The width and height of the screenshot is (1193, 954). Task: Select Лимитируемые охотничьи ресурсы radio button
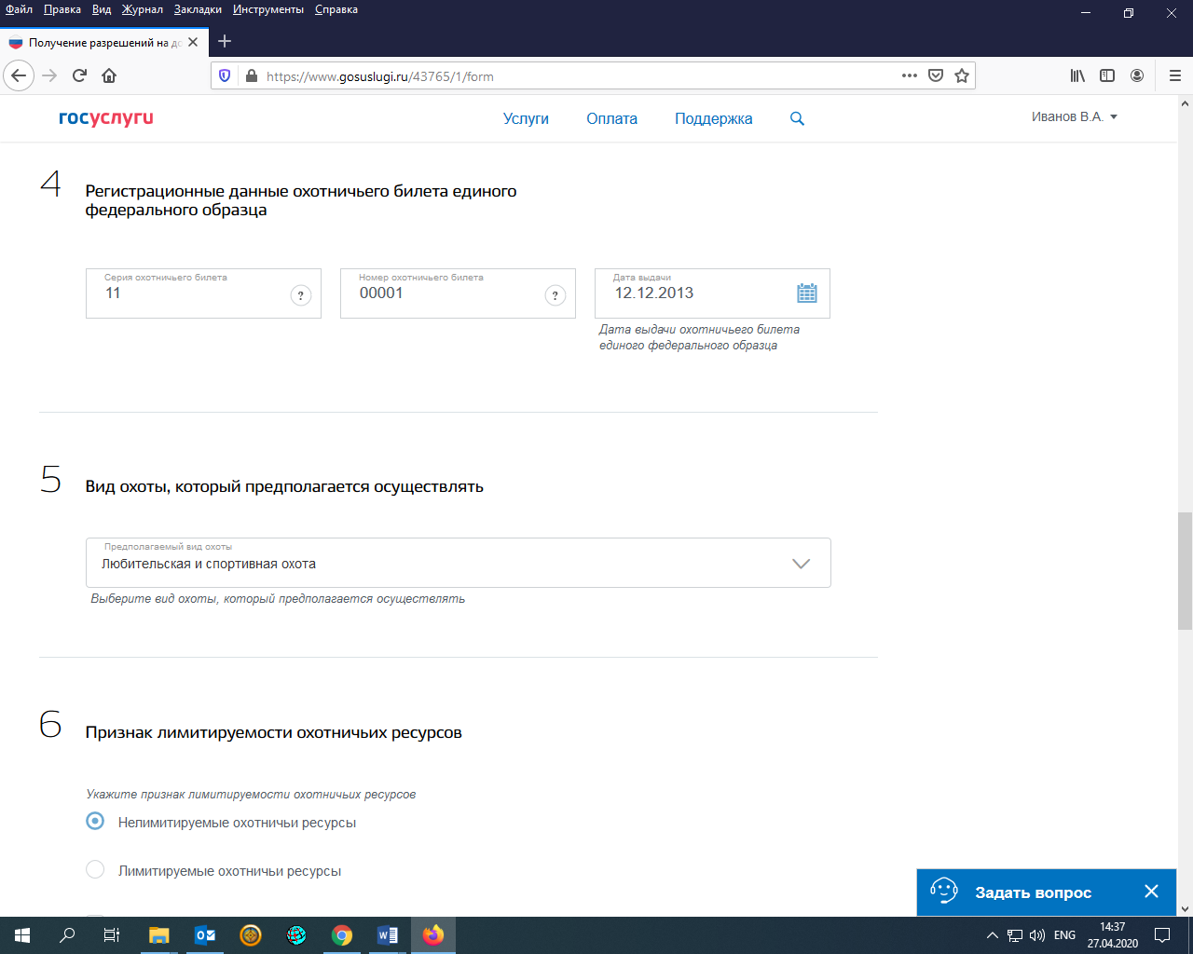tap(95, 870)
